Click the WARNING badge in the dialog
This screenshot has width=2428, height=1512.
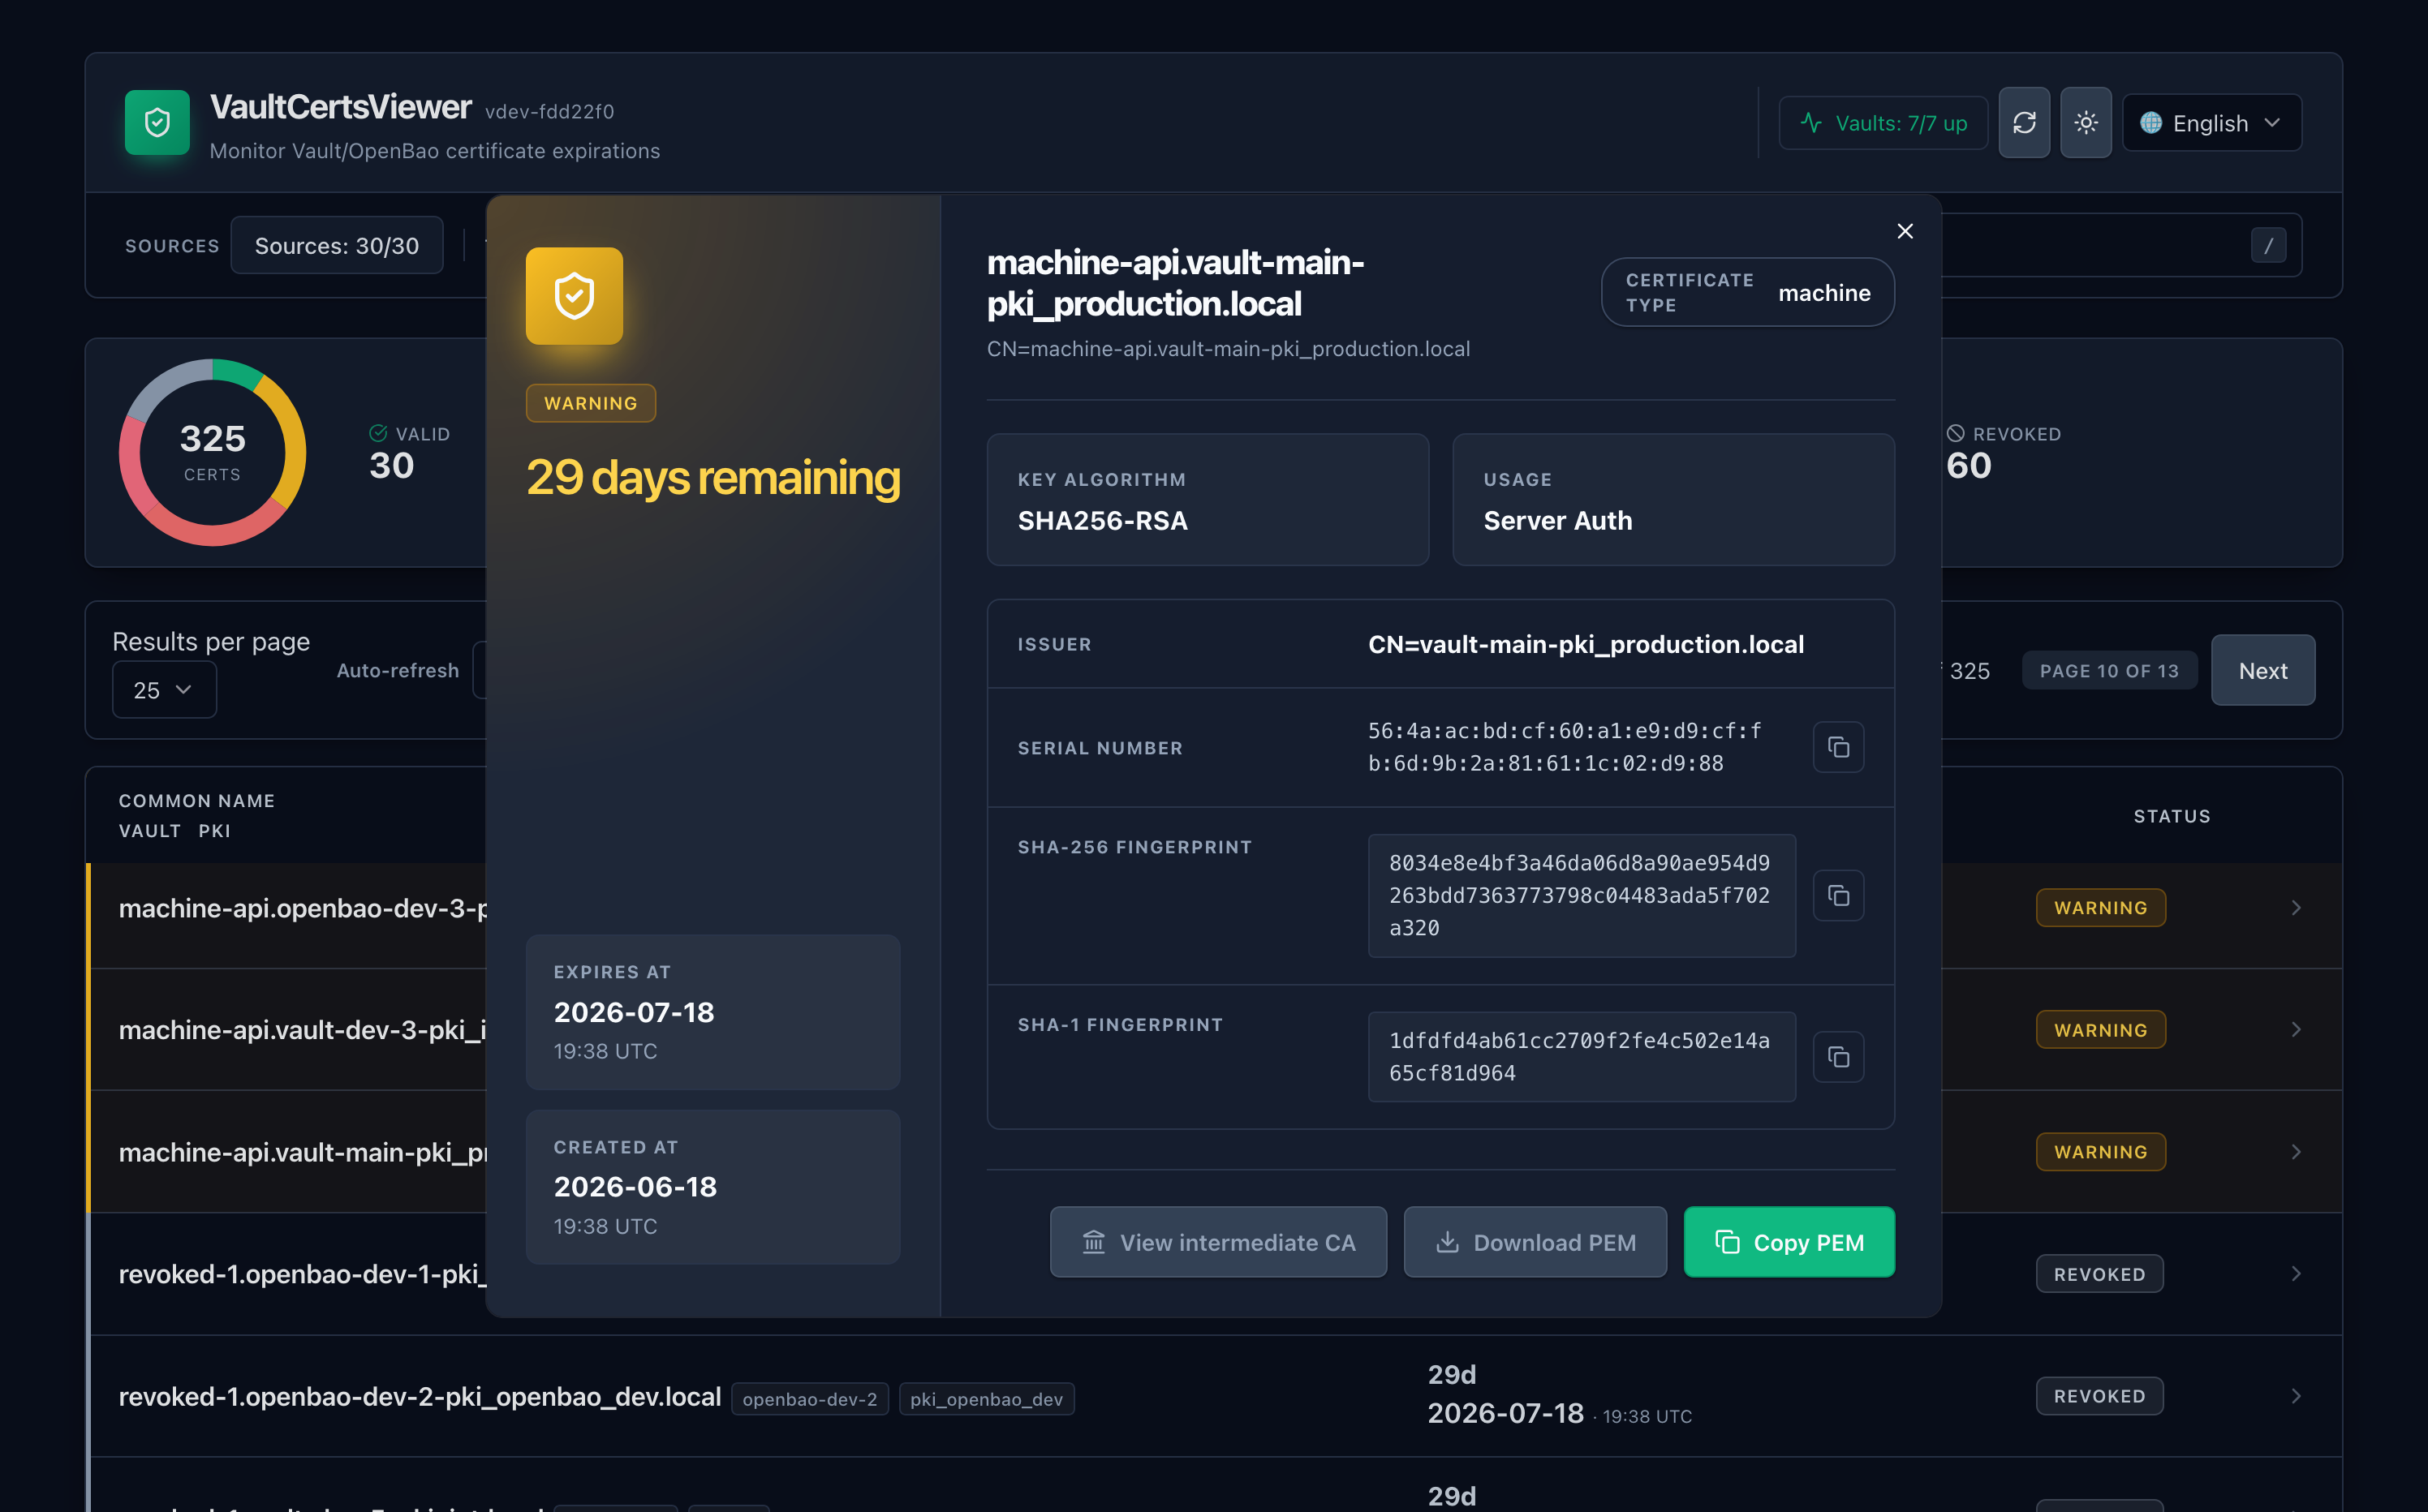[x=590, y=403]
